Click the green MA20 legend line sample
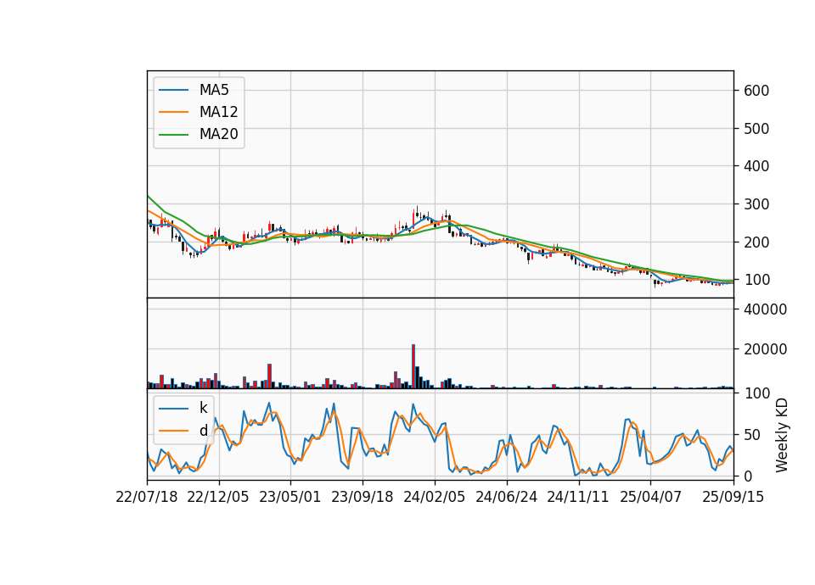The height and width of the screenshot is (585, 815). (173, 135)
